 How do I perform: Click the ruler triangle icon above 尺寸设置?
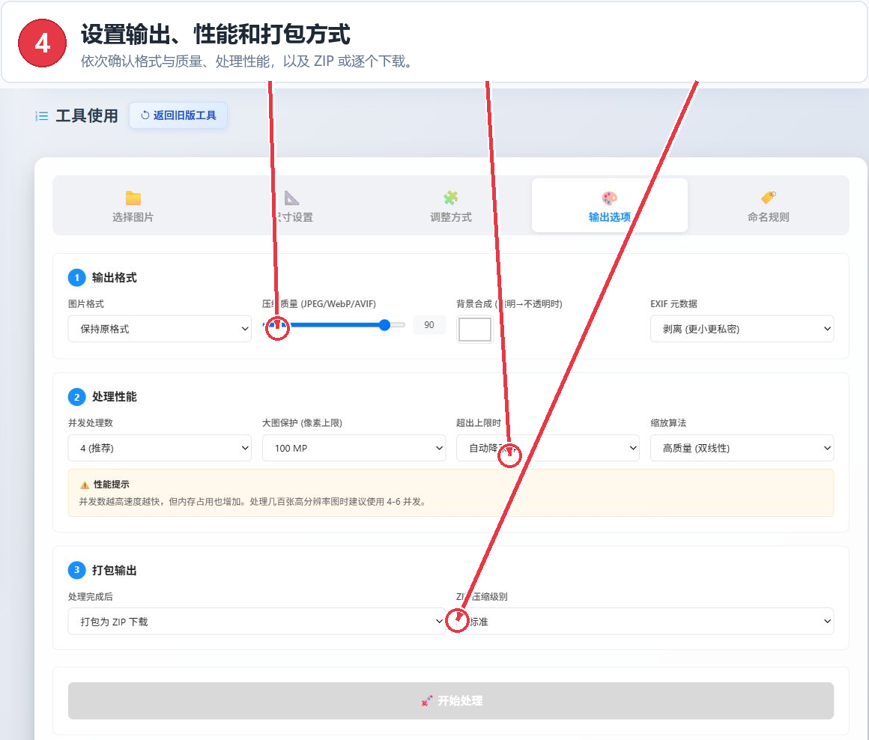point(291,198)
